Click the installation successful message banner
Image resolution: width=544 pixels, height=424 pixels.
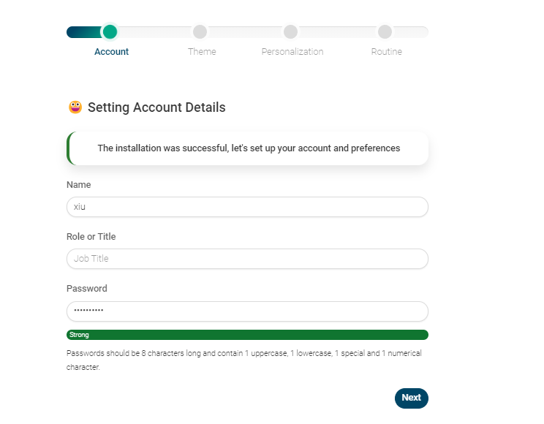[x=249, y=148]
